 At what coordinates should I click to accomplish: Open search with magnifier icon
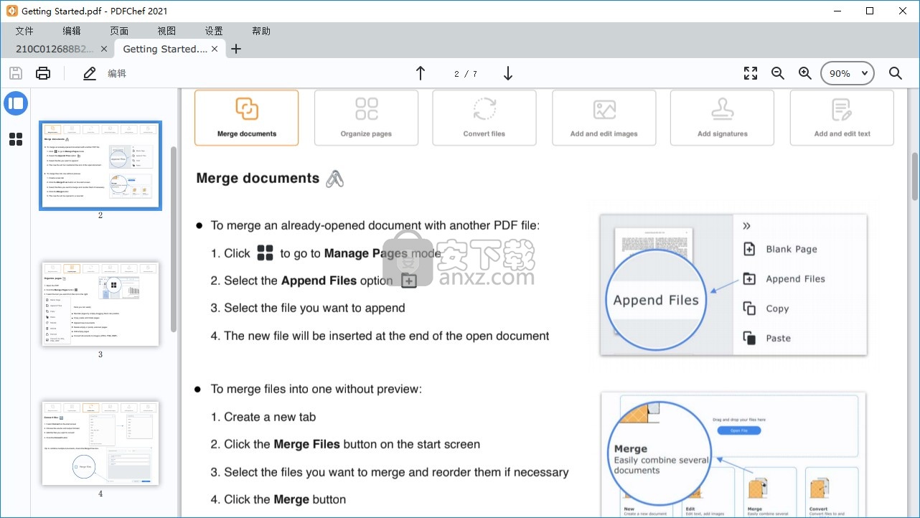click(x=896, y=73)
